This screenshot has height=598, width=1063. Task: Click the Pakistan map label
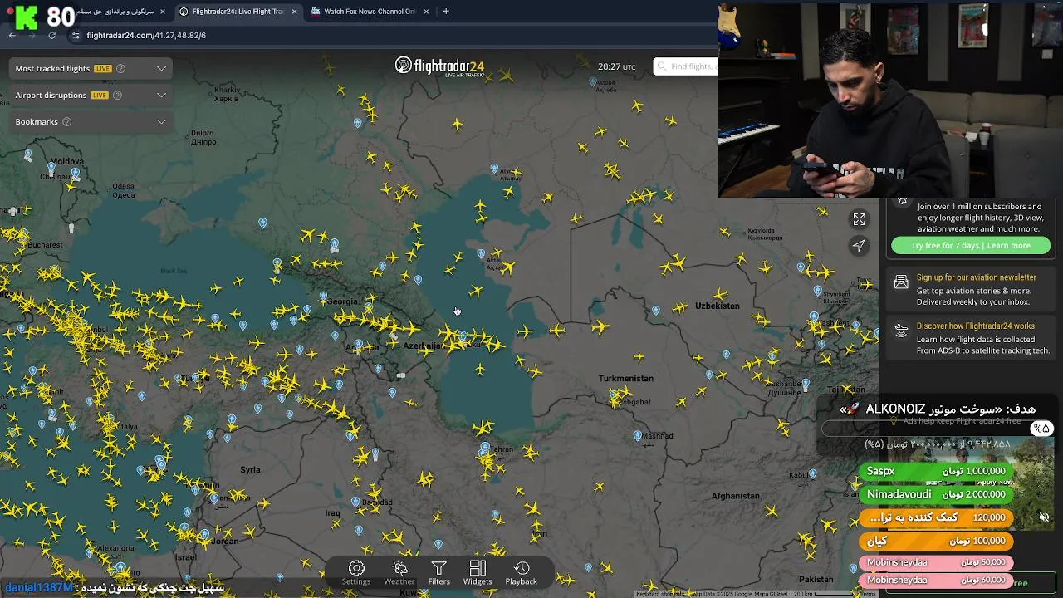pyautogui.click(x=816, y=579)
